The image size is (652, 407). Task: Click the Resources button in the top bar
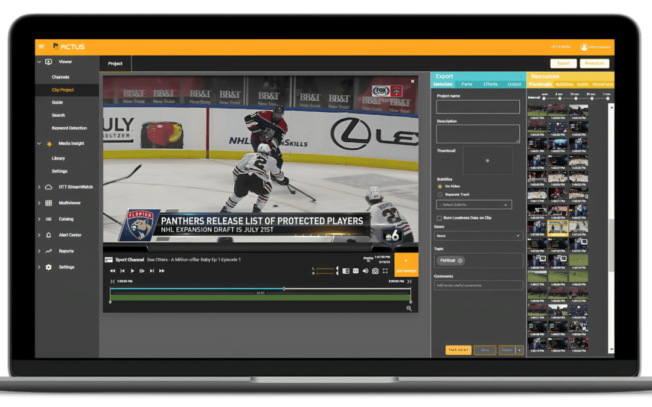594,63
